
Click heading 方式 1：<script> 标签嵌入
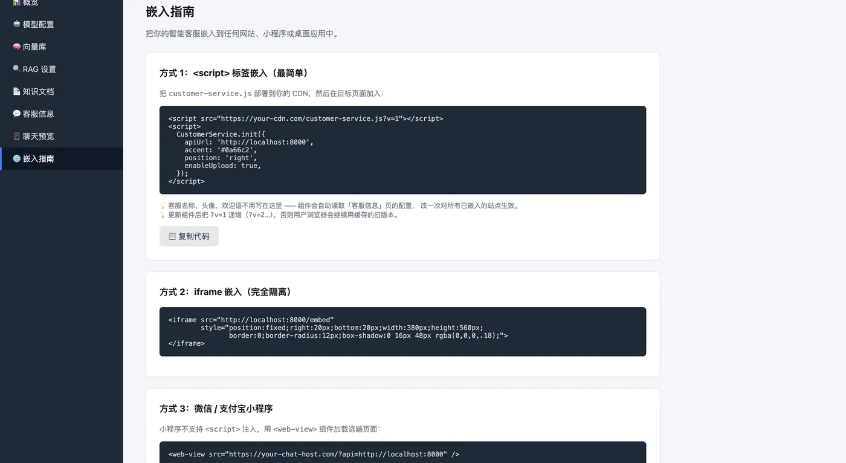[x=236, y=73]
